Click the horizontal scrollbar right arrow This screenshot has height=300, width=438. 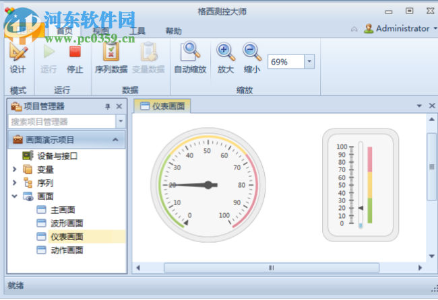[420, 268]
